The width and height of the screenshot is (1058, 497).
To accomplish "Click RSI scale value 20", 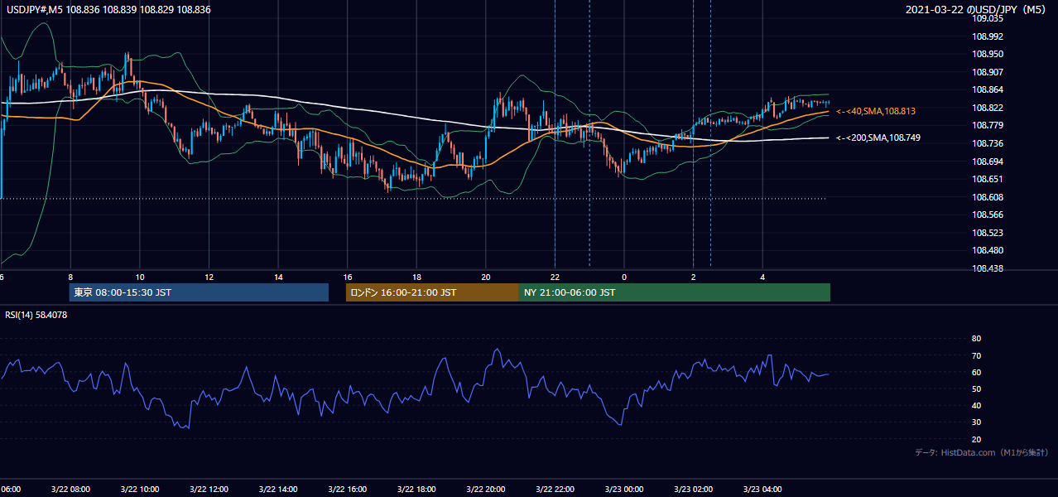I will pos(976,439).
